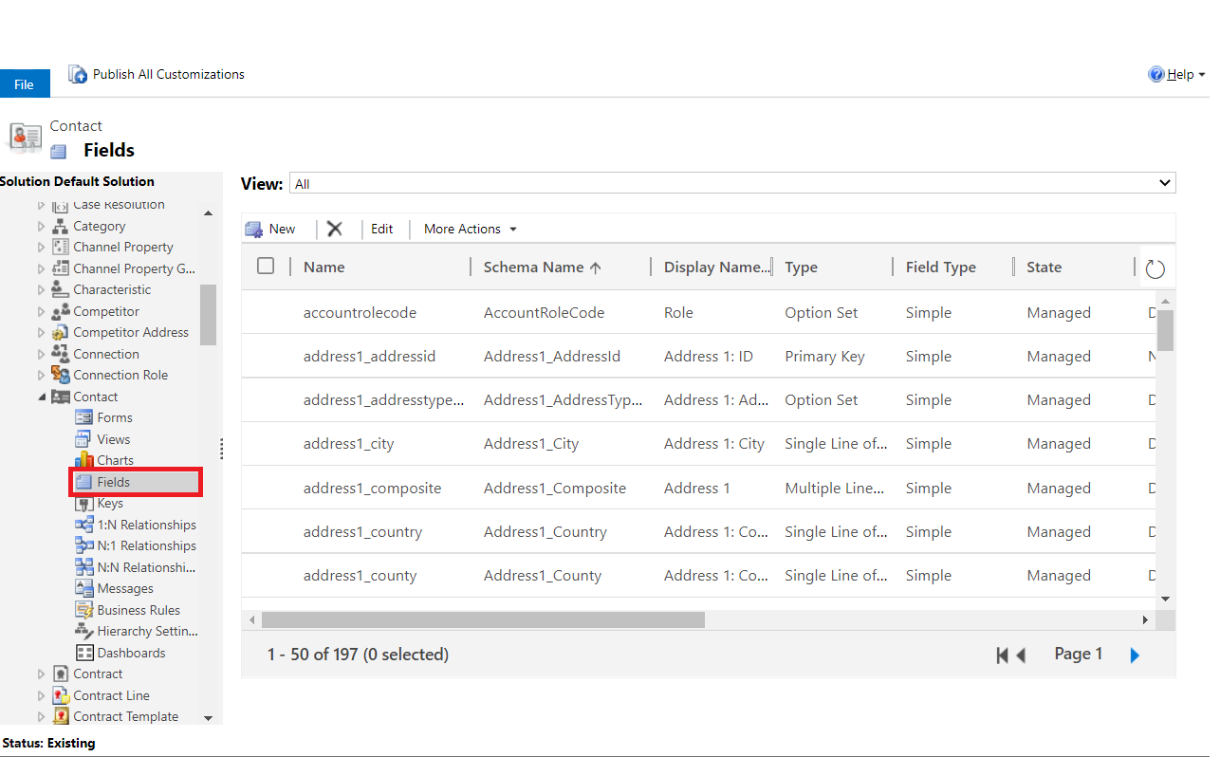Click the grid horizontal scrollbar thumb
This screenshot has height=757, width=1220.
483,619
